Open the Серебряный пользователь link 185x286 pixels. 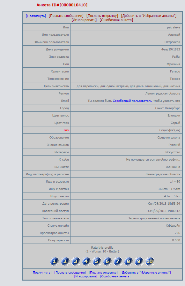[132, 101]
